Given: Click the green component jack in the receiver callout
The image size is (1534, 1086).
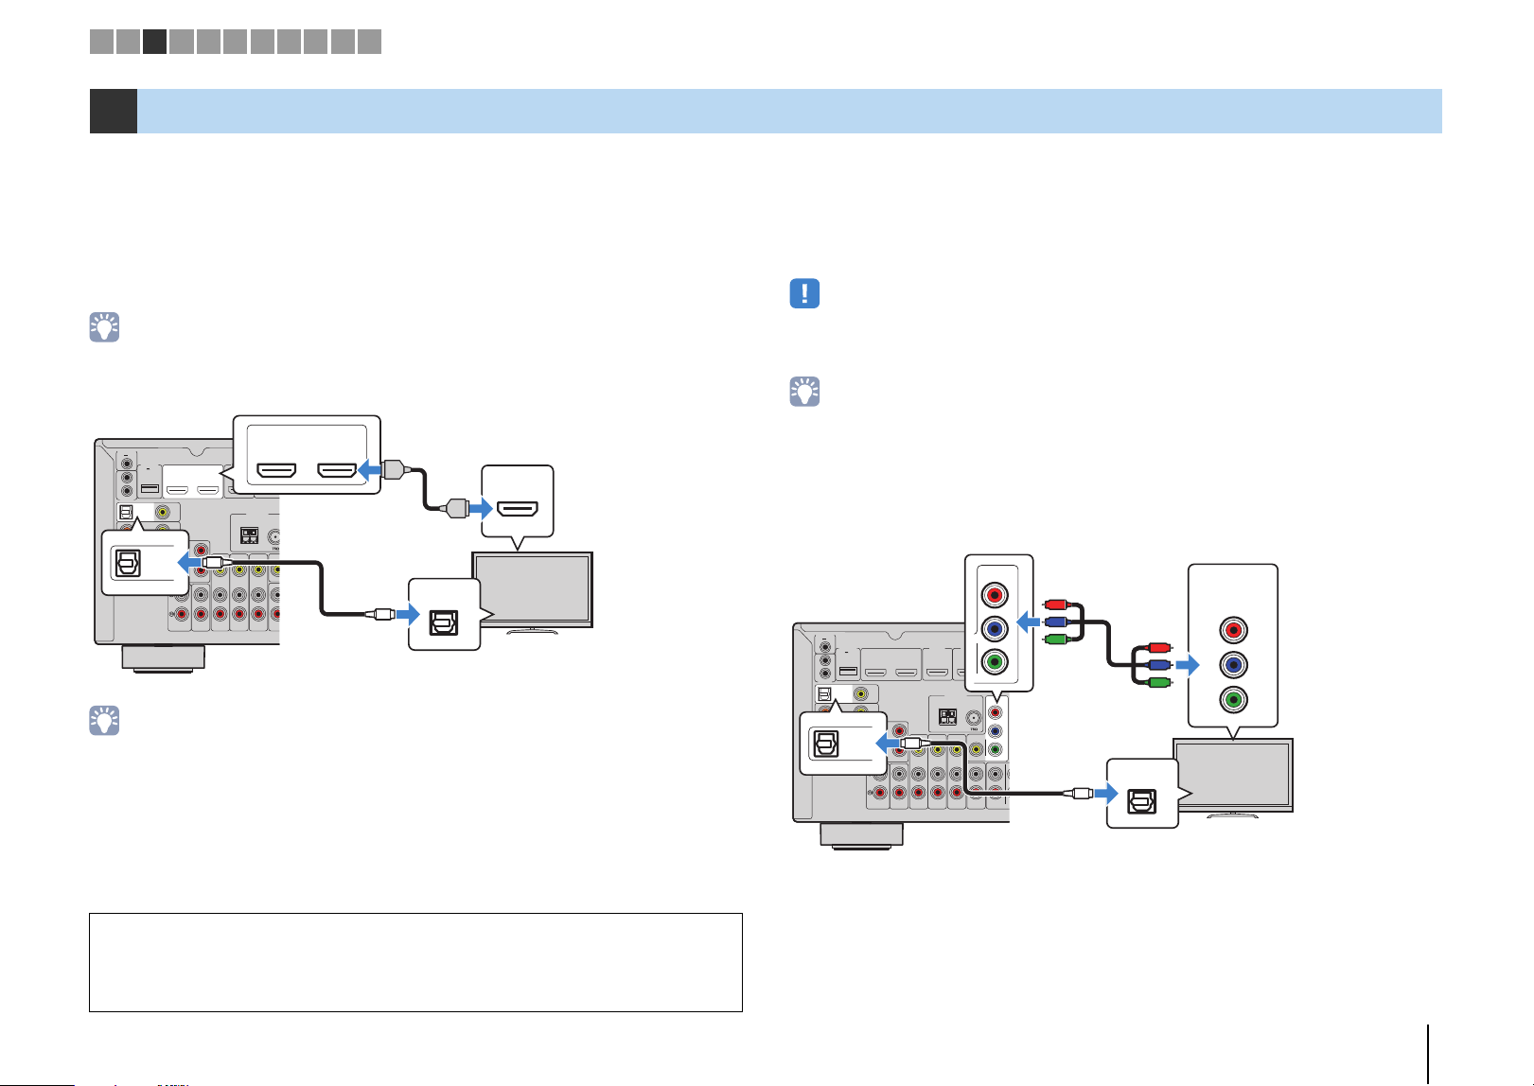Looking at the screenshot, I should click(995, 662).
